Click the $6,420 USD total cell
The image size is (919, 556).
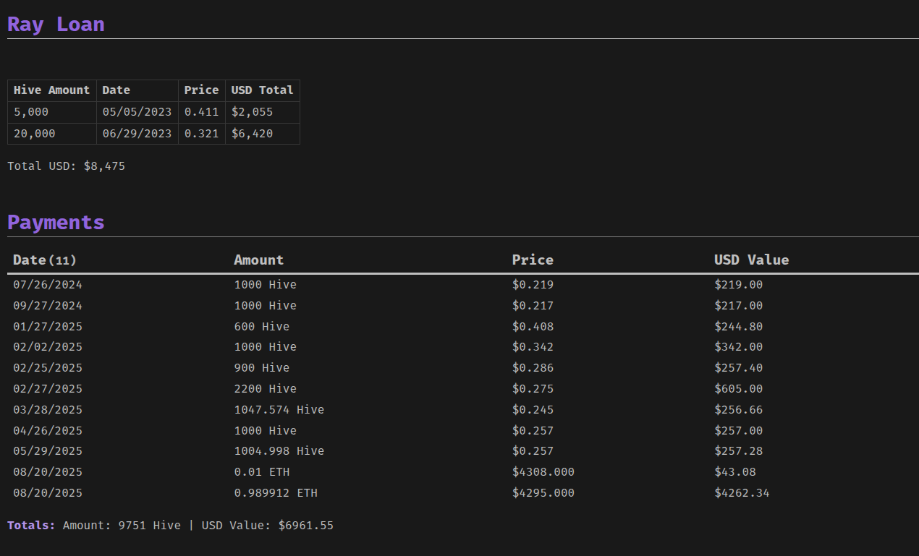tap(252, 134)
